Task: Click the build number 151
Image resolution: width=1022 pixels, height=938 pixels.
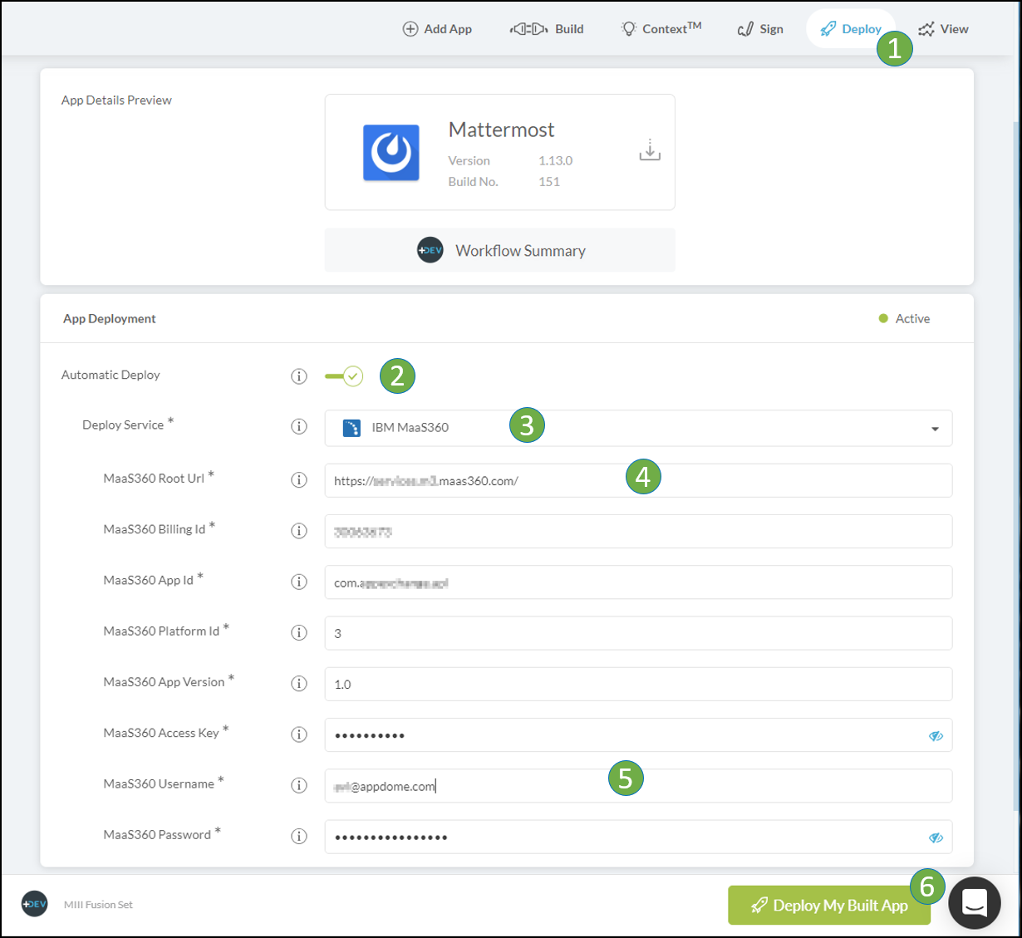Action: click(x=549, y=182)
